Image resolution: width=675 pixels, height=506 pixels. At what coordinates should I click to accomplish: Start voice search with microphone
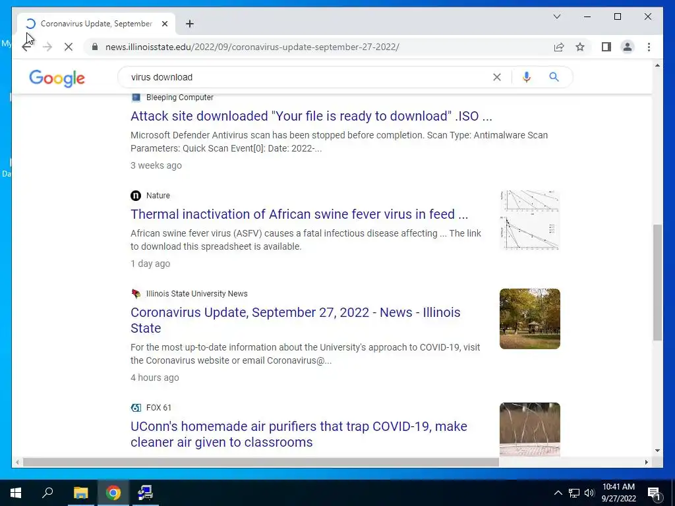click(x=526, y=77)
